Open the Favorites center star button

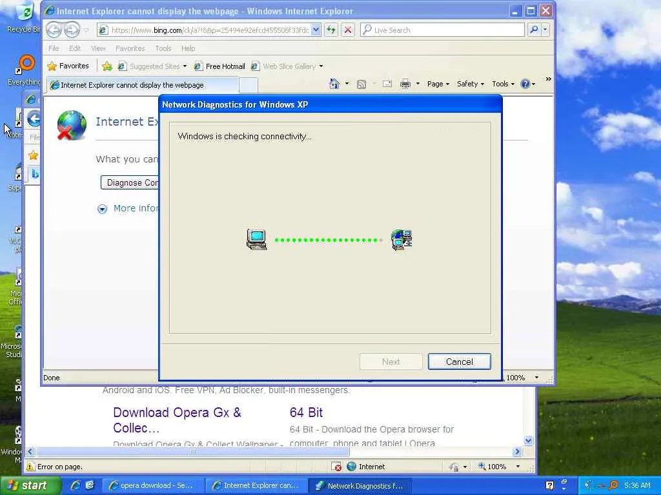68,66
